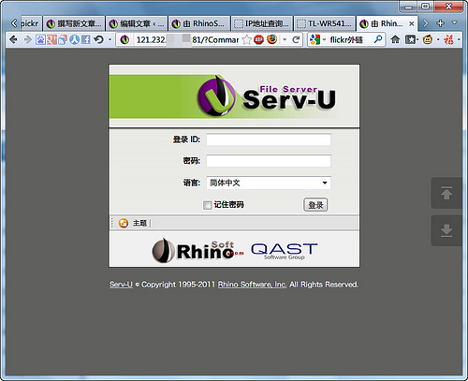Image resolution: width=468 pixels, height=381 pixels.
Task: Click the scroll-to-top arrow button
Action: pyautogui.click(x=446, y=193)
